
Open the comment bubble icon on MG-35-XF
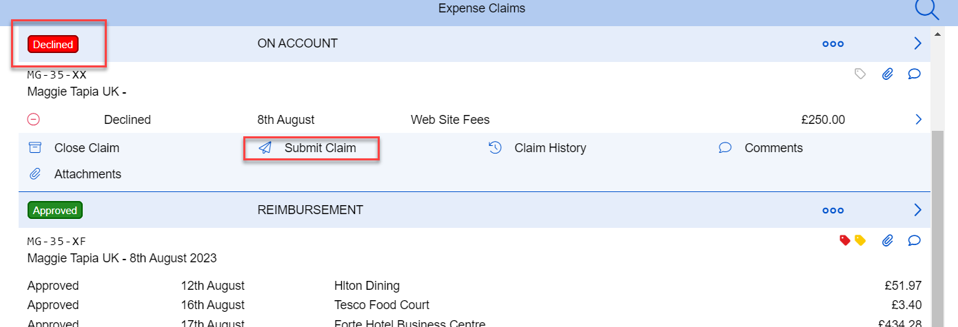(915, 240)
